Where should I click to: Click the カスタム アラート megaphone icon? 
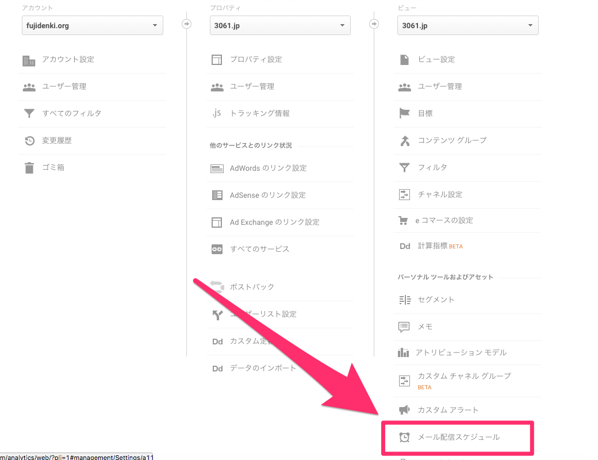404,410
